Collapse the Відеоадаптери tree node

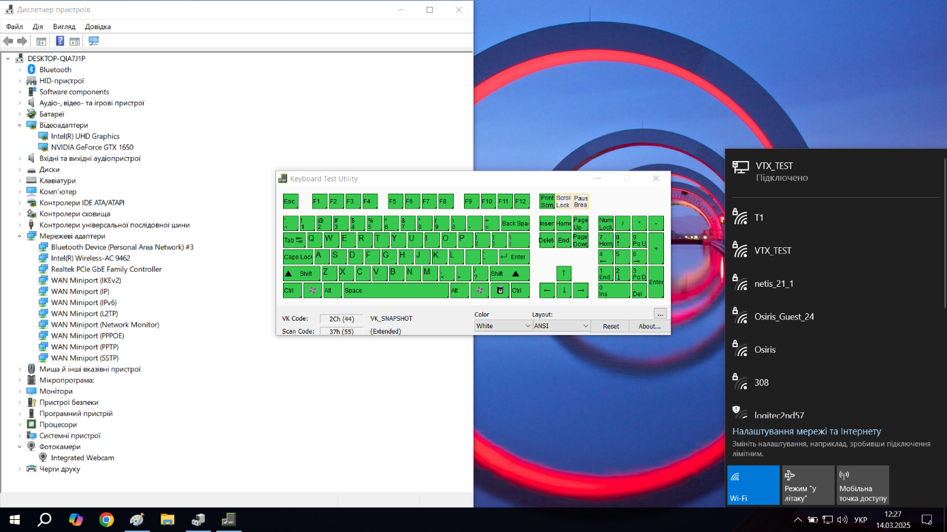(20, 126)
